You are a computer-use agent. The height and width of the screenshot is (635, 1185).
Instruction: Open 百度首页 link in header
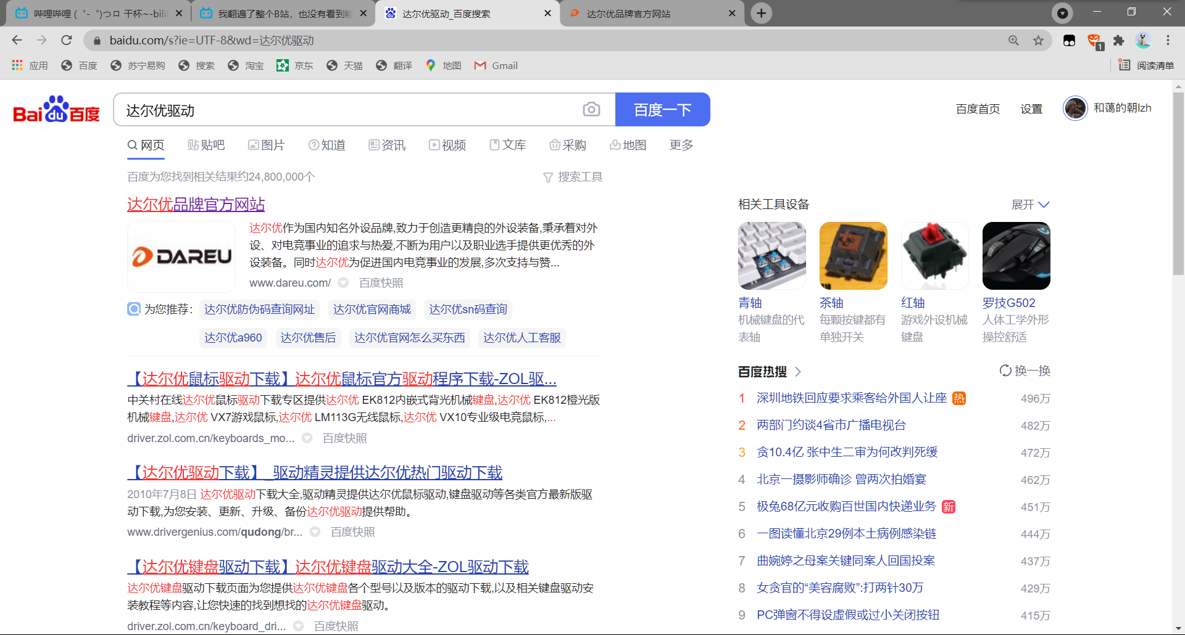coord(978,109)
